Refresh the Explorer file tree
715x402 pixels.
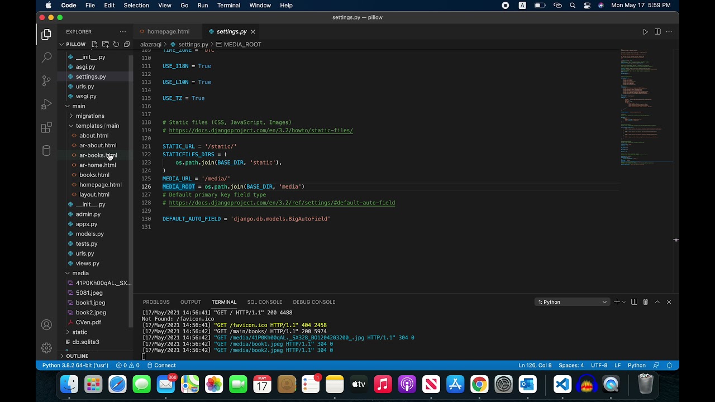tap(116, 44)
